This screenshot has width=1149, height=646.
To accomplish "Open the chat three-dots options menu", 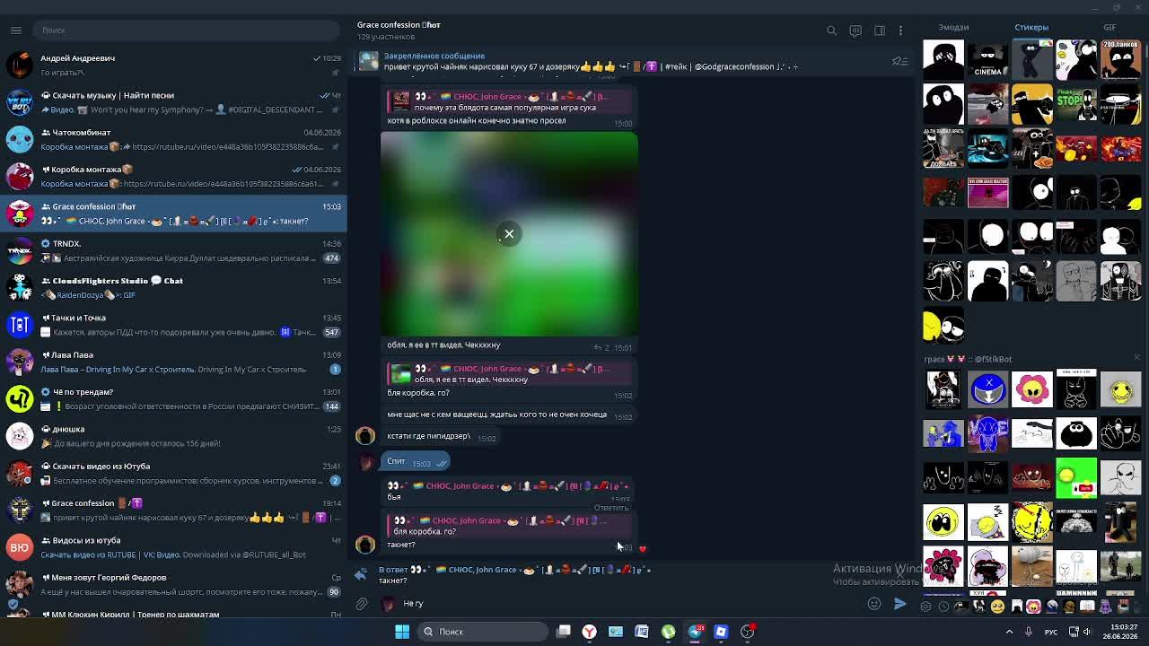I will coord(900,31).
